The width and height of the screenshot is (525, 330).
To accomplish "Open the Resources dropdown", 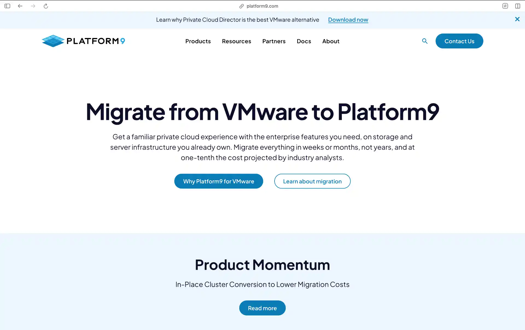I will [x=237, y=41].
